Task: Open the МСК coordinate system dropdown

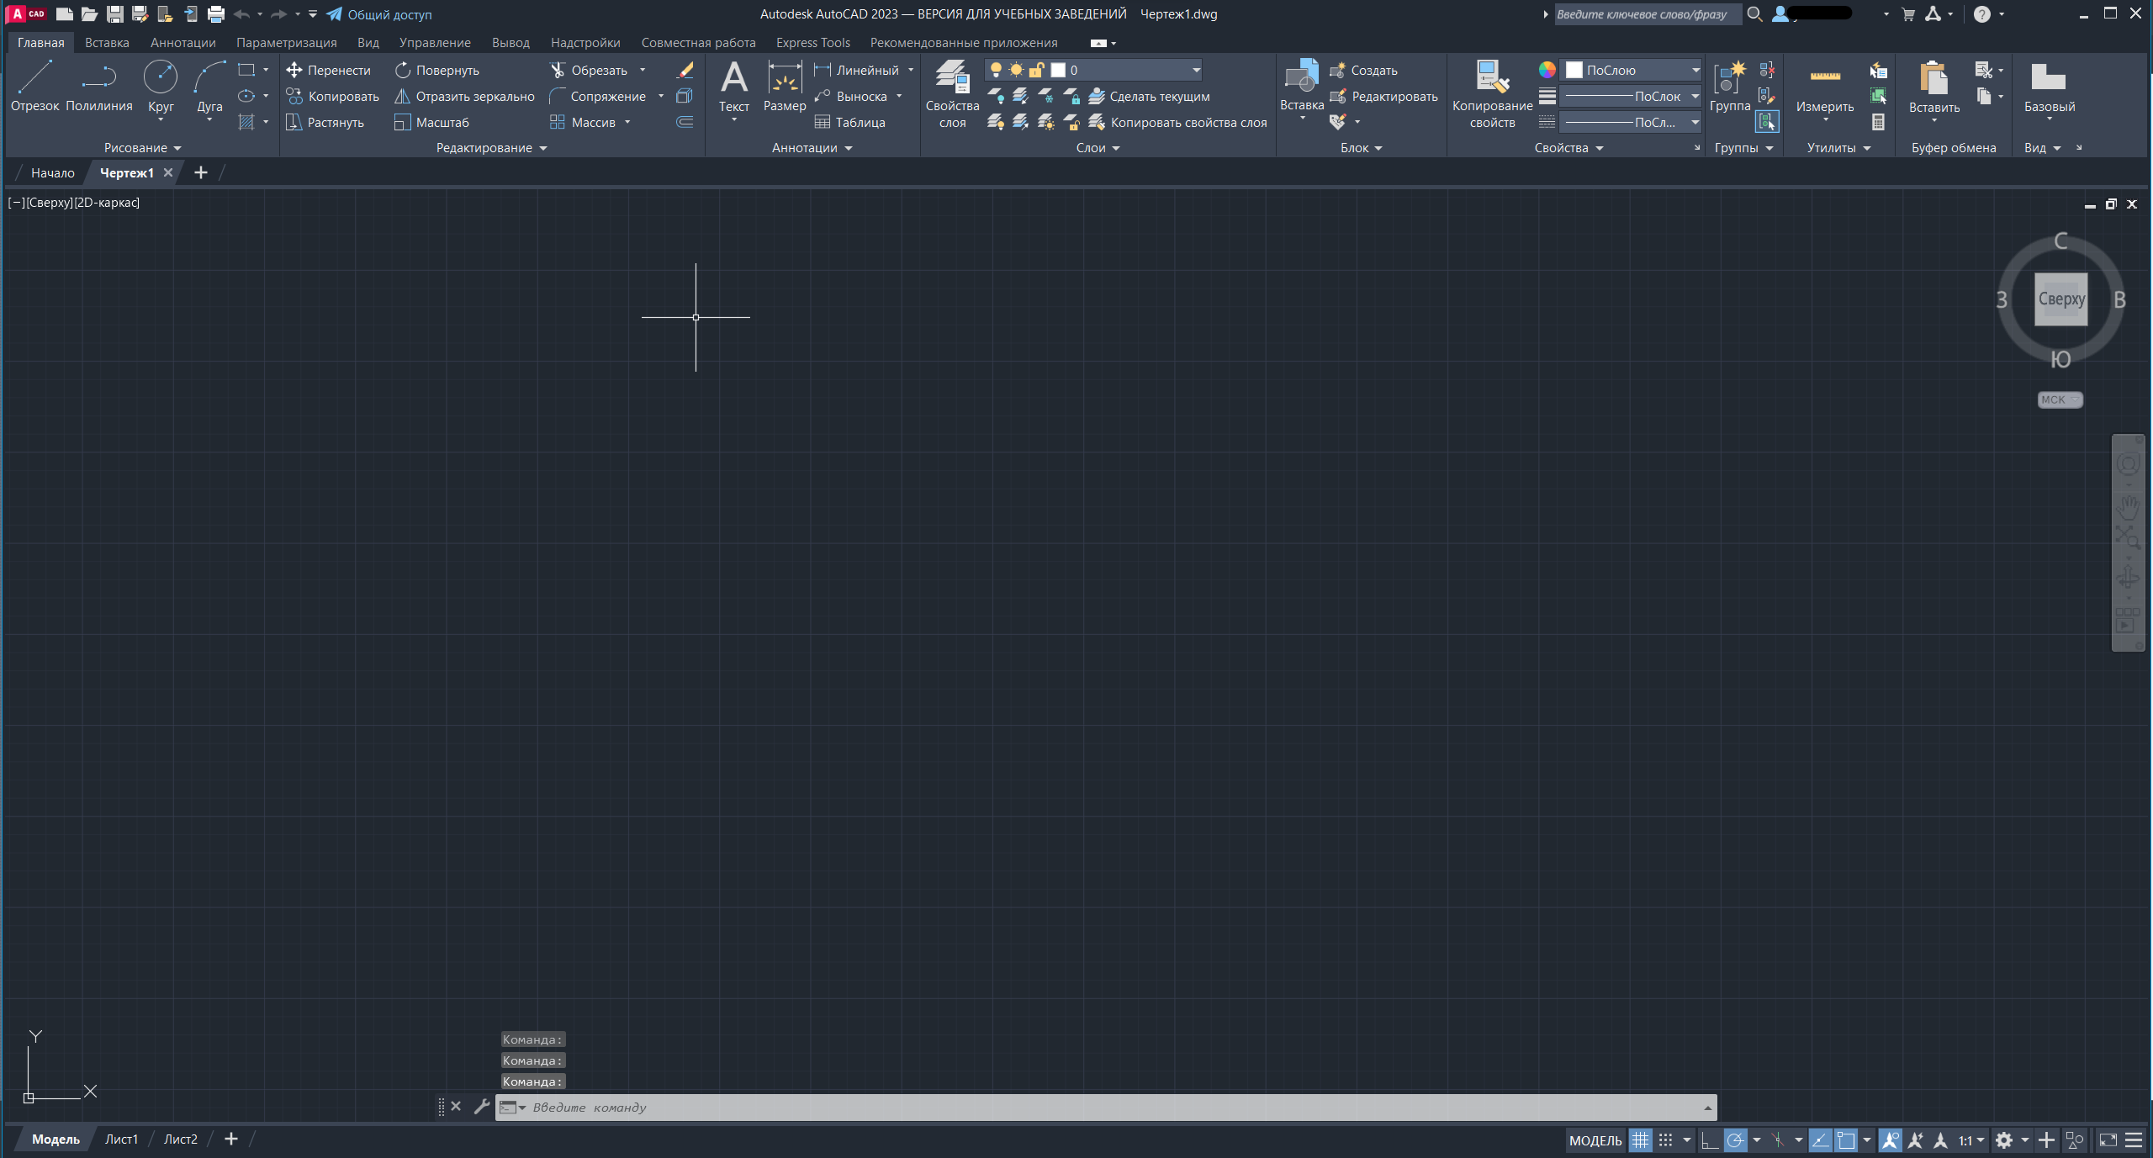Action: pos(2060,399)
